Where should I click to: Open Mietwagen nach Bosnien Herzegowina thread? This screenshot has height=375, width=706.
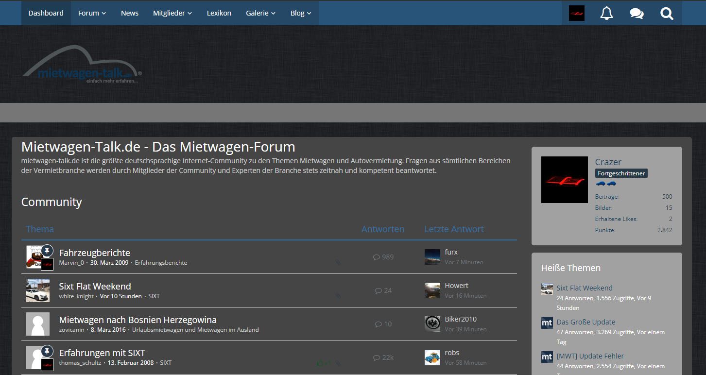(x=138, y=320)
